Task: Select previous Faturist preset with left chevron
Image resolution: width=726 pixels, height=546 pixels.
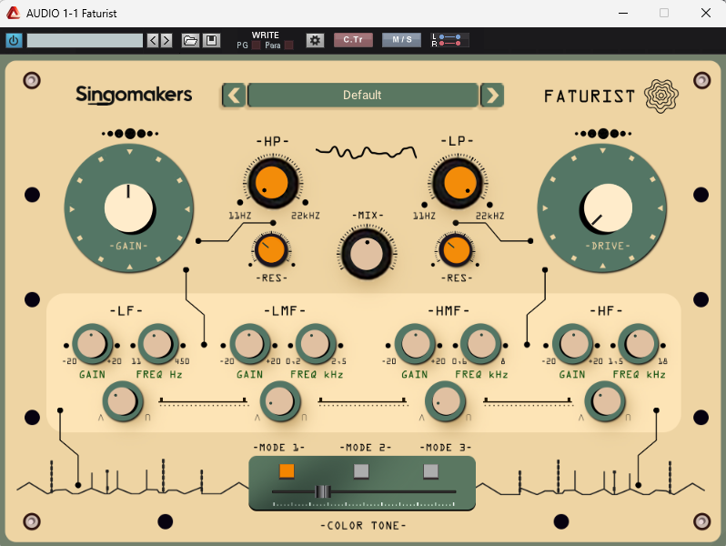Action: 234,96
